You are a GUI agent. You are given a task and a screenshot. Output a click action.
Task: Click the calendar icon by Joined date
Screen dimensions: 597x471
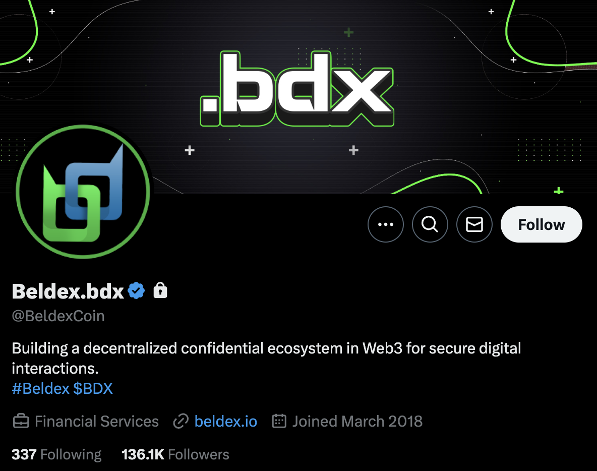tap(279, 421)
